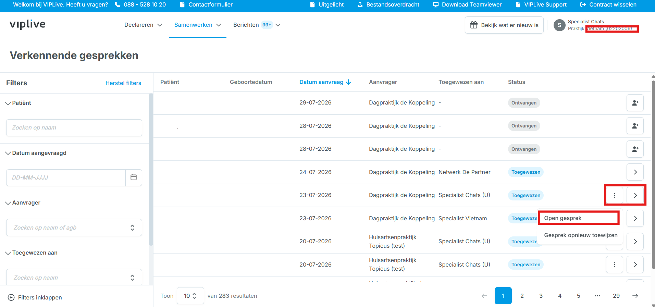This screenshot has width=655, height=307.
Task: Click 'Netwerk De Partner' cell
Action: 465,172
